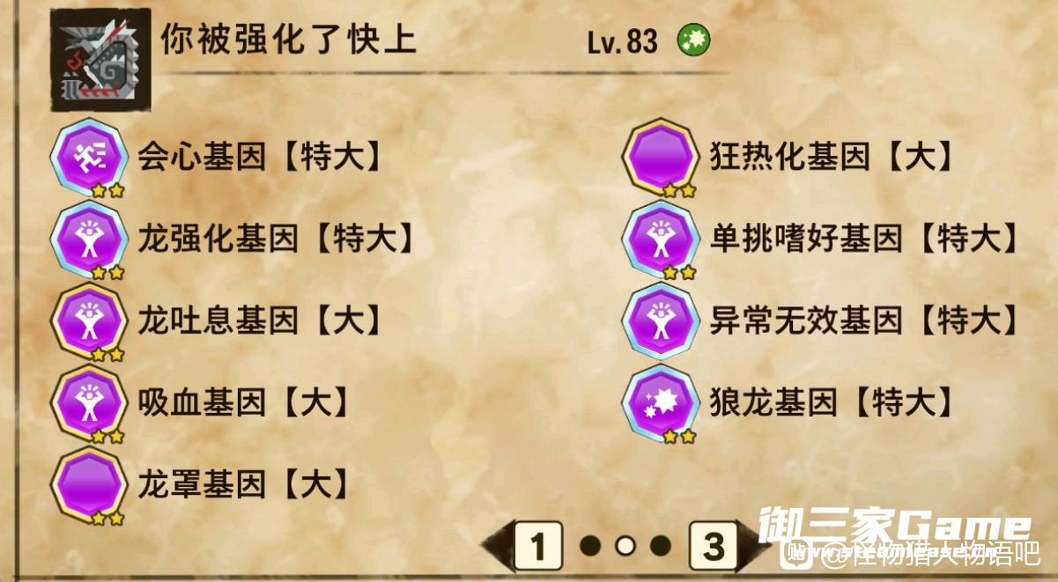Tap the 狼龙基因【特大】 burst gene icon
The width and height of the screenshot is (1058, 582).
point(660,402)
